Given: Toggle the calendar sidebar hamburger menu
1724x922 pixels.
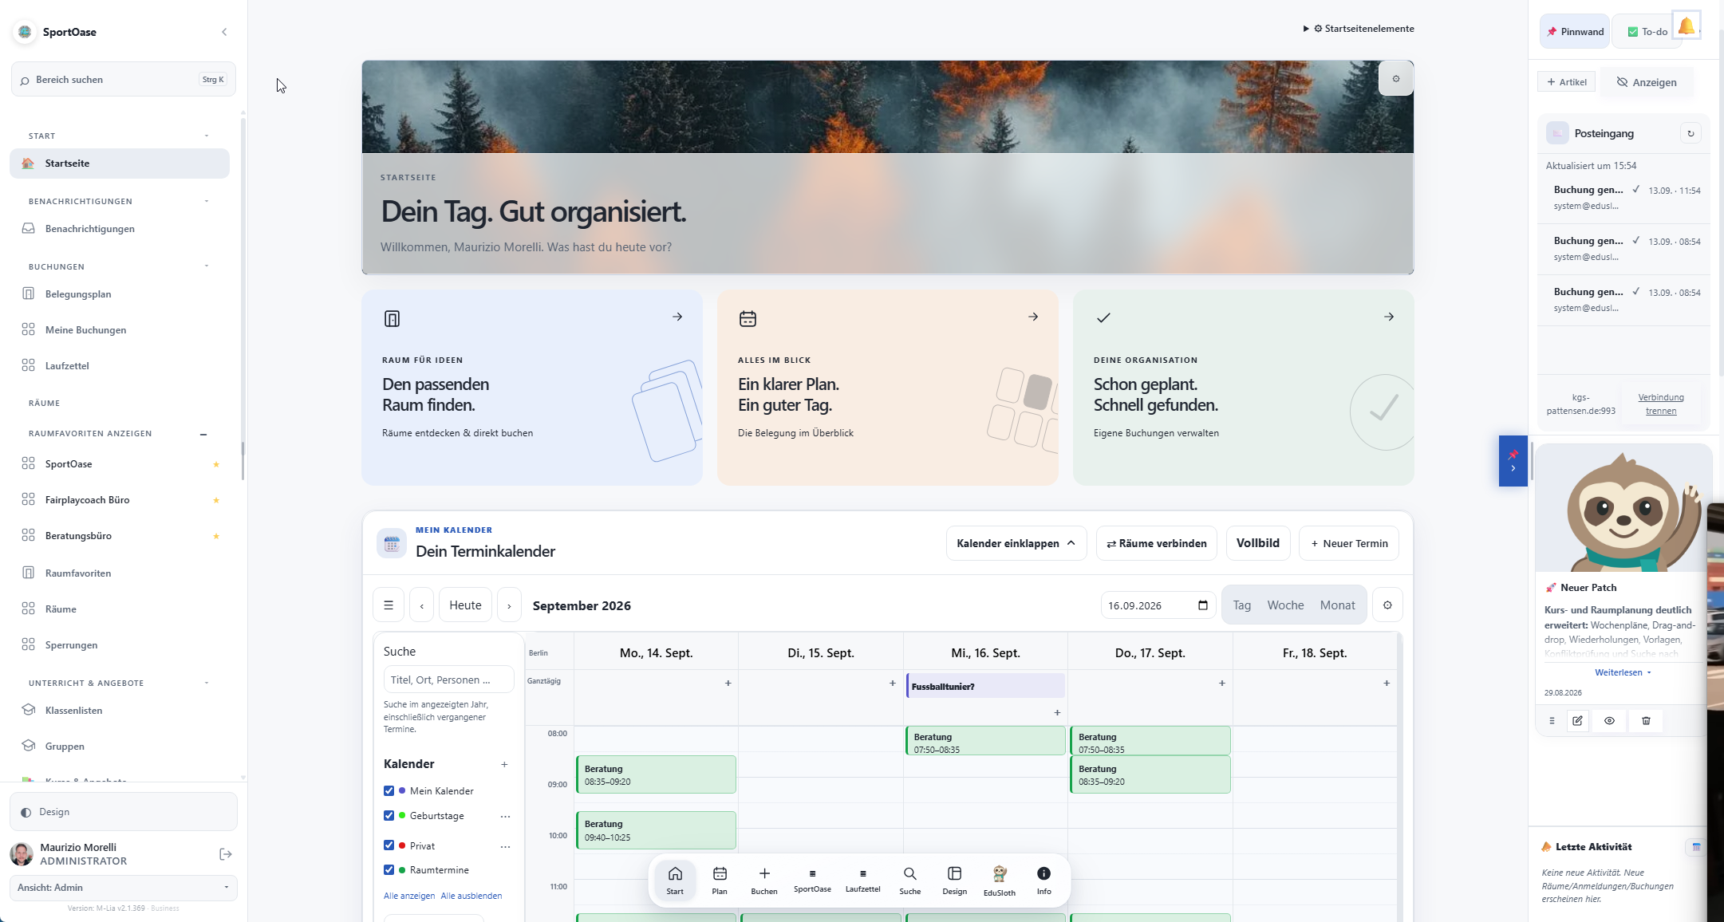Looking at the screenshot, I should (389, 605).
